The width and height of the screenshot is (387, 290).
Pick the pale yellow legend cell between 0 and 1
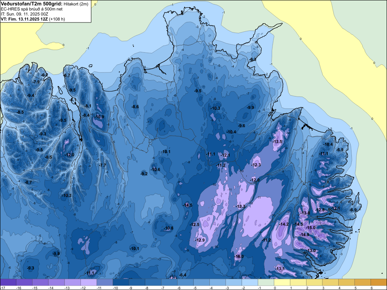[x=282, y=282]
